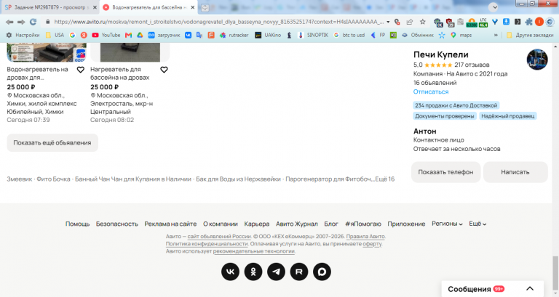Open the orange profile avatar in toolbar
This screenshot has height=297, width=559.
[x=539, y=22]
